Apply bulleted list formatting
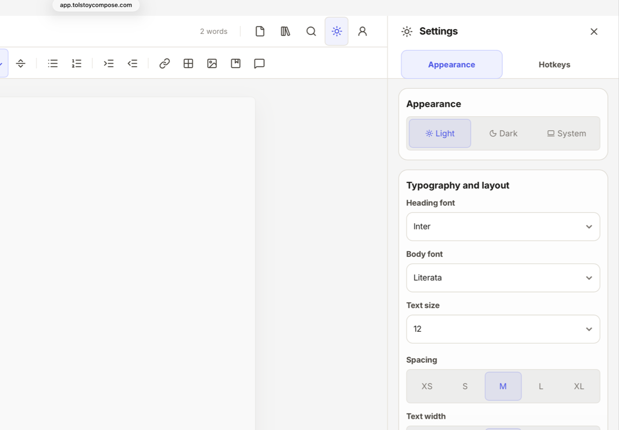Viewport: 619px width, 430px height. click(53, 63)
